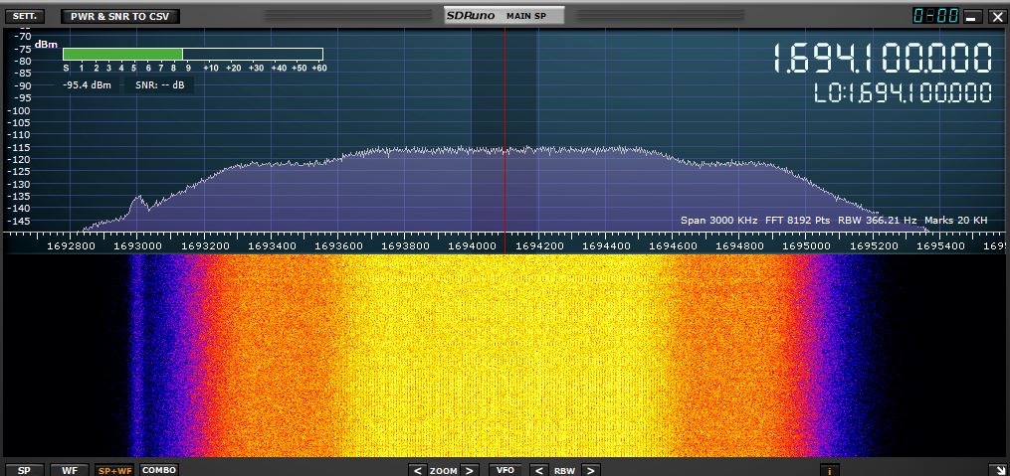Click PWR & SNR TO CSV button

click(119, 16)
